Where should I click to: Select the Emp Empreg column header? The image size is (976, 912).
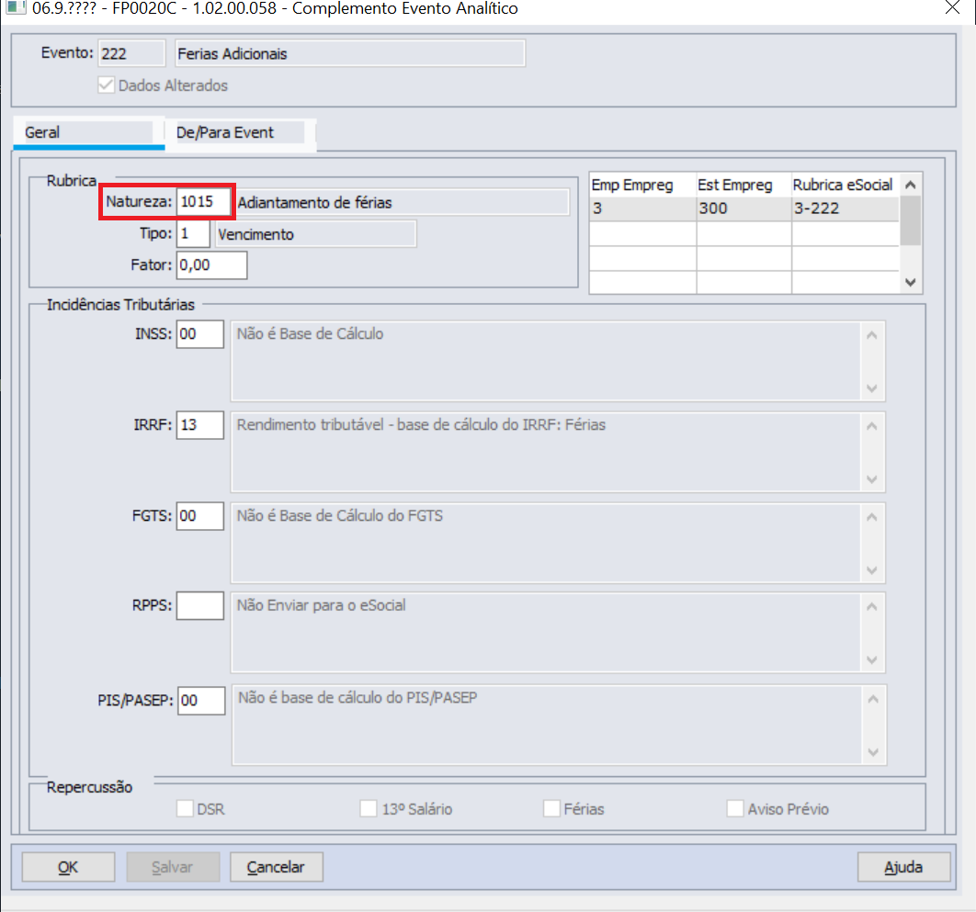[x=642, y=185]
